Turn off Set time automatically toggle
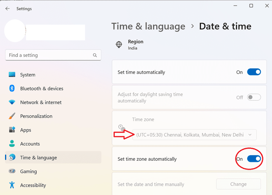Image resolution: width=272 pixels, height=195 pixels. pos(254,72)
